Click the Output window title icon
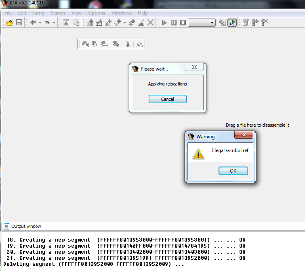 click(6, 226)
